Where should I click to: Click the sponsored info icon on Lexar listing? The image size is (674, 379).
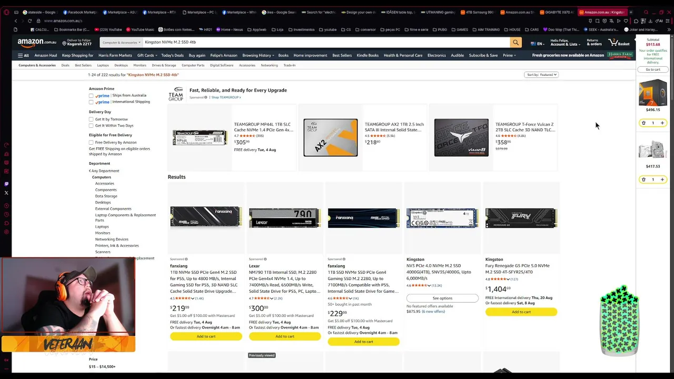pos(265,259)
